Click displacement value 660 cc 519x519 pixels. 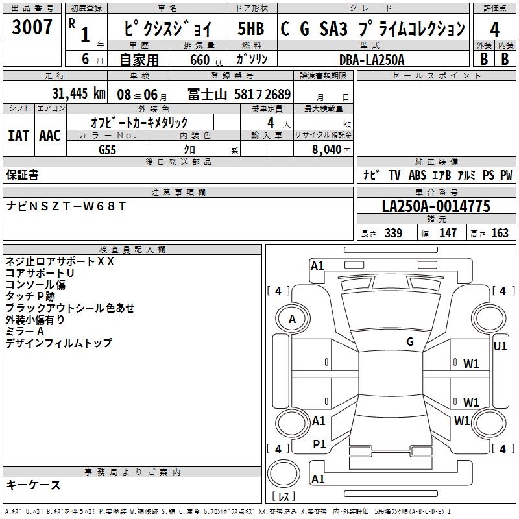tap(206, 60)
